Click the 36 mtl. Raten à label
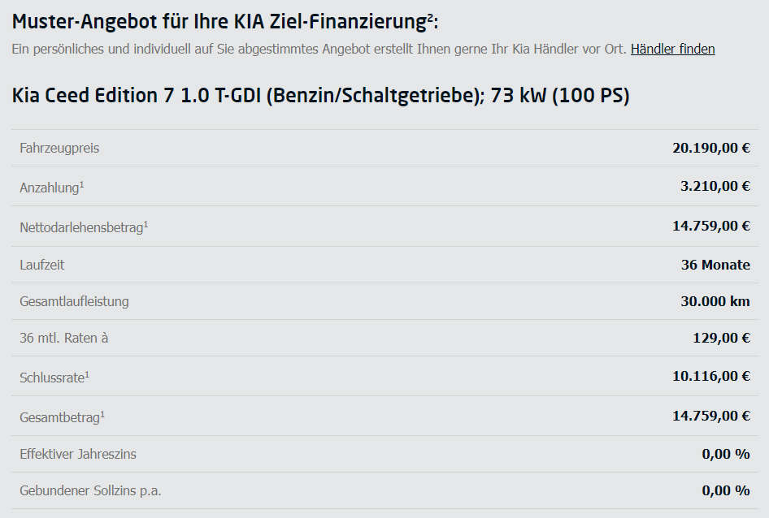 [x=63, y=338]
